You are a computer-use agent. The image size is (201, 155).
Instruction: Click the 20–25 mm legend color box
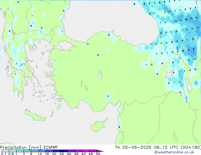56,151
